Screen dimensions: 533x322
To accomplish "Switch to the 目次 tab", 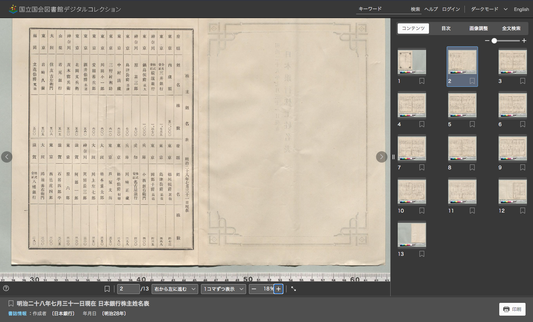I will point(446,28).
